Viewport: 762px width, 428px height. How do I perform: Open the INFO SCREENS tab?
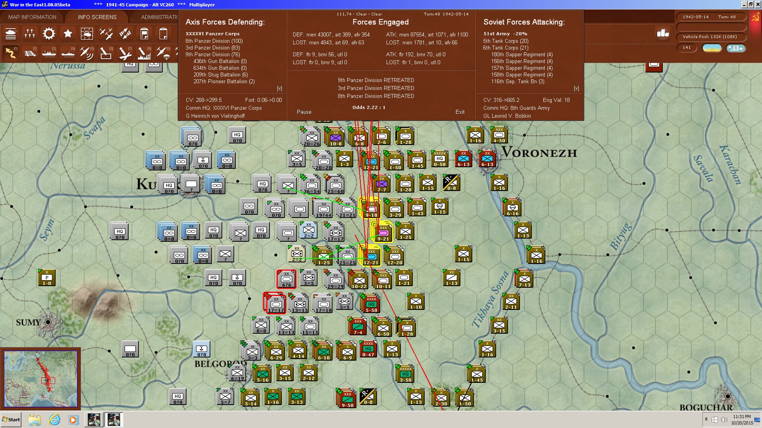[97, 17]
